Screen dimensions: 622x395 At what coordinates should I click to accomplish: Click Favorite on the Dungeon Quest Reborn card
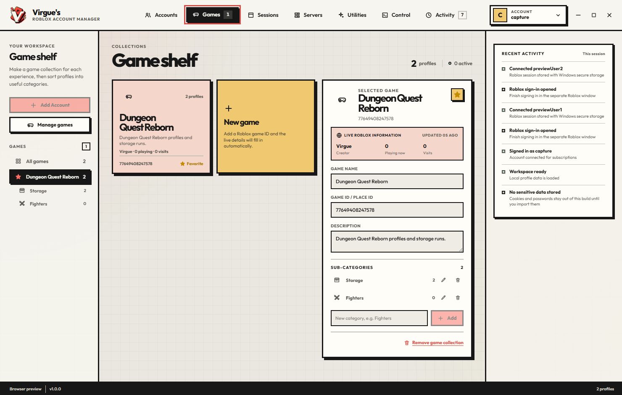tap(192, 164)
